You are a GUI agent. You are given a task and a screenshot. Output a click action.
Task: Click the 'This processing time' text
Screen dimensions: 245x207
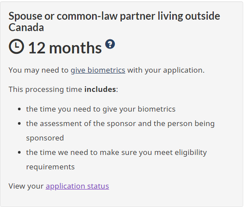[x=45, y=89]
